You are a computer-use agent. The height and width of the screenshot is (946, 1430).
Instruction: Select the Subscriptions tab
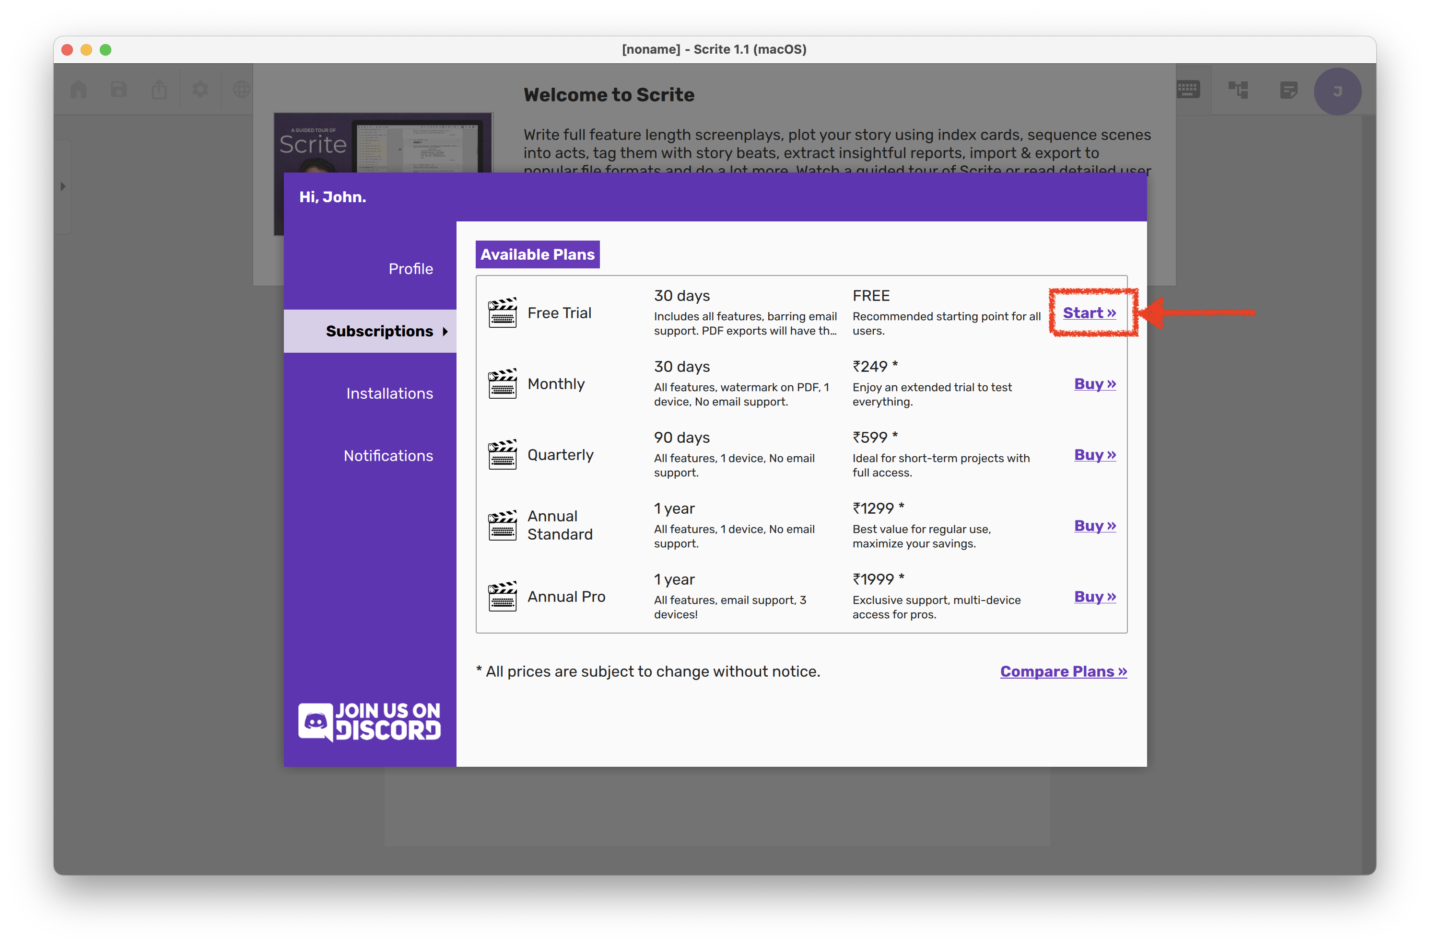click(x=370, y=331)
